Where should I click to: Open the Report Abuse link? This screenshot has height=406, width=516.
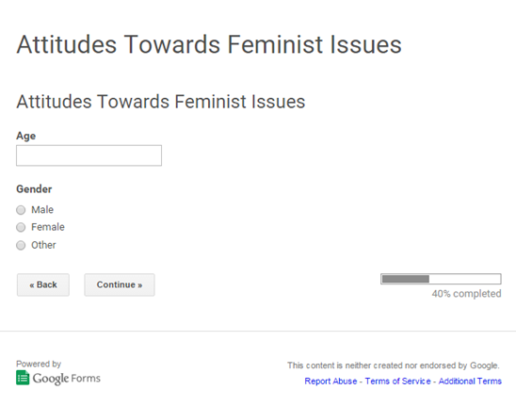(x=331, y=381)
